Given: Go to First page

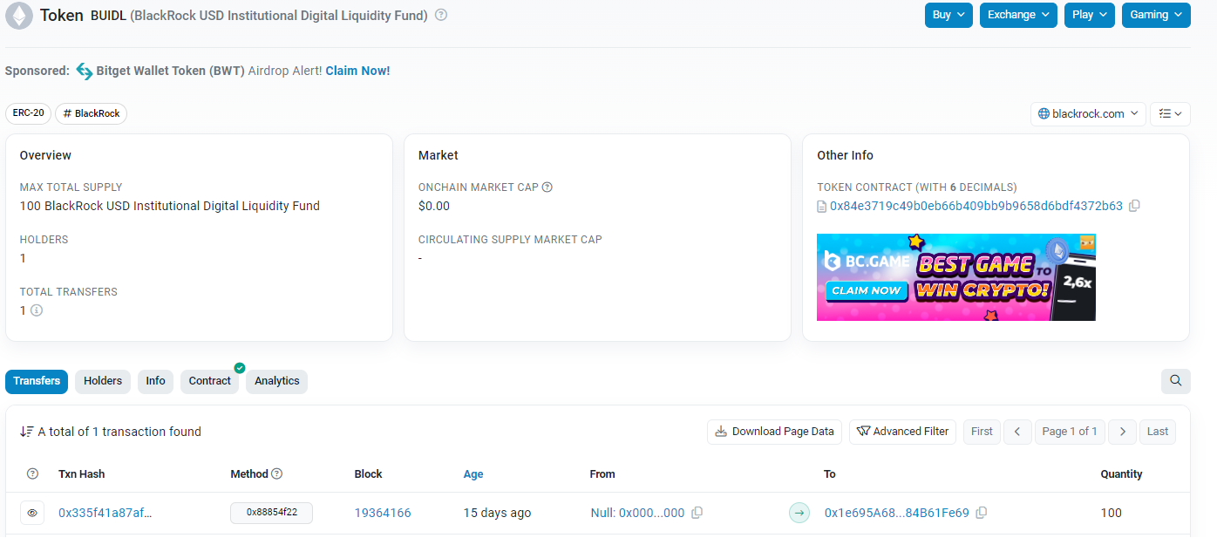Looking at the screenshot, I should pos(982,432).
